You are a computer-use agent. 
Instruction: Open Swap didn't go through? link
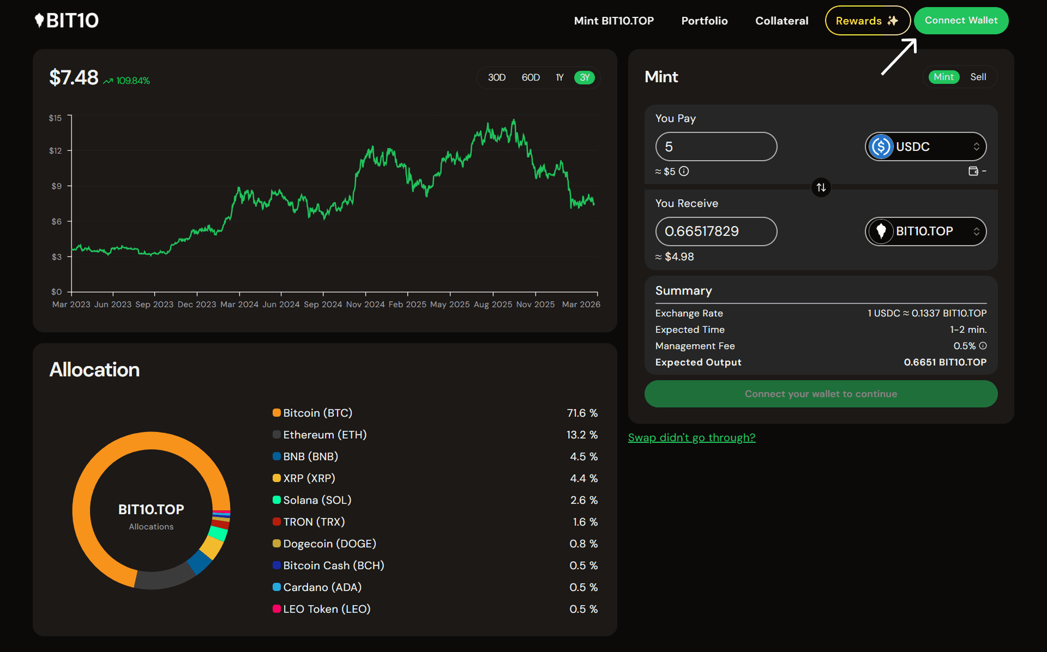coord(691,437)
